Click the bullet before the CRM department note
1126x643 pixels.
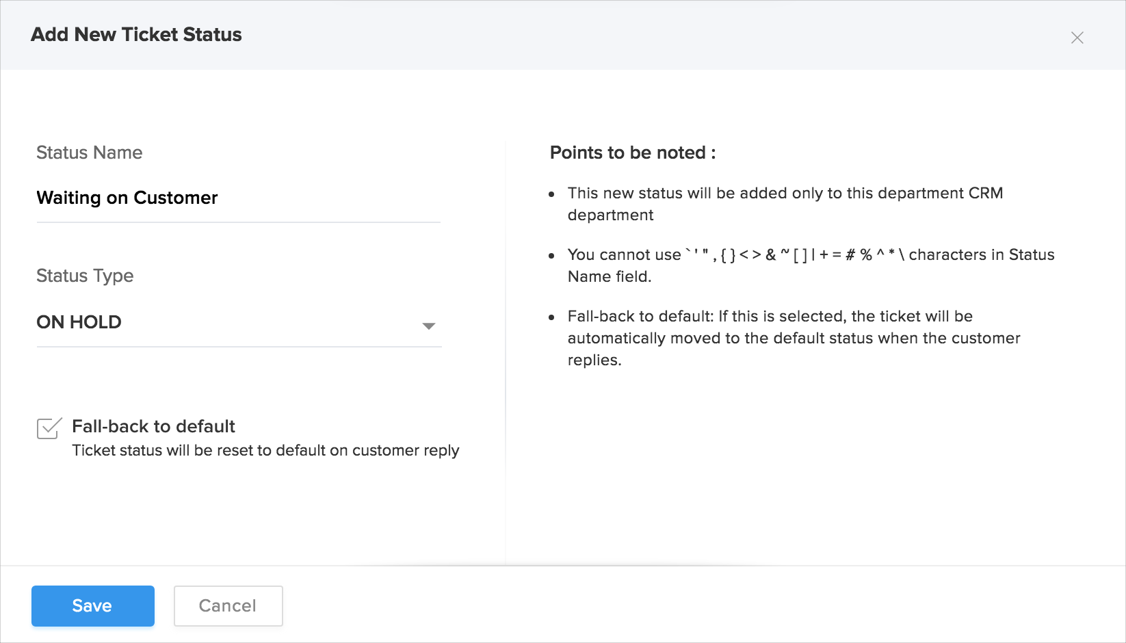tap(551, 195)
